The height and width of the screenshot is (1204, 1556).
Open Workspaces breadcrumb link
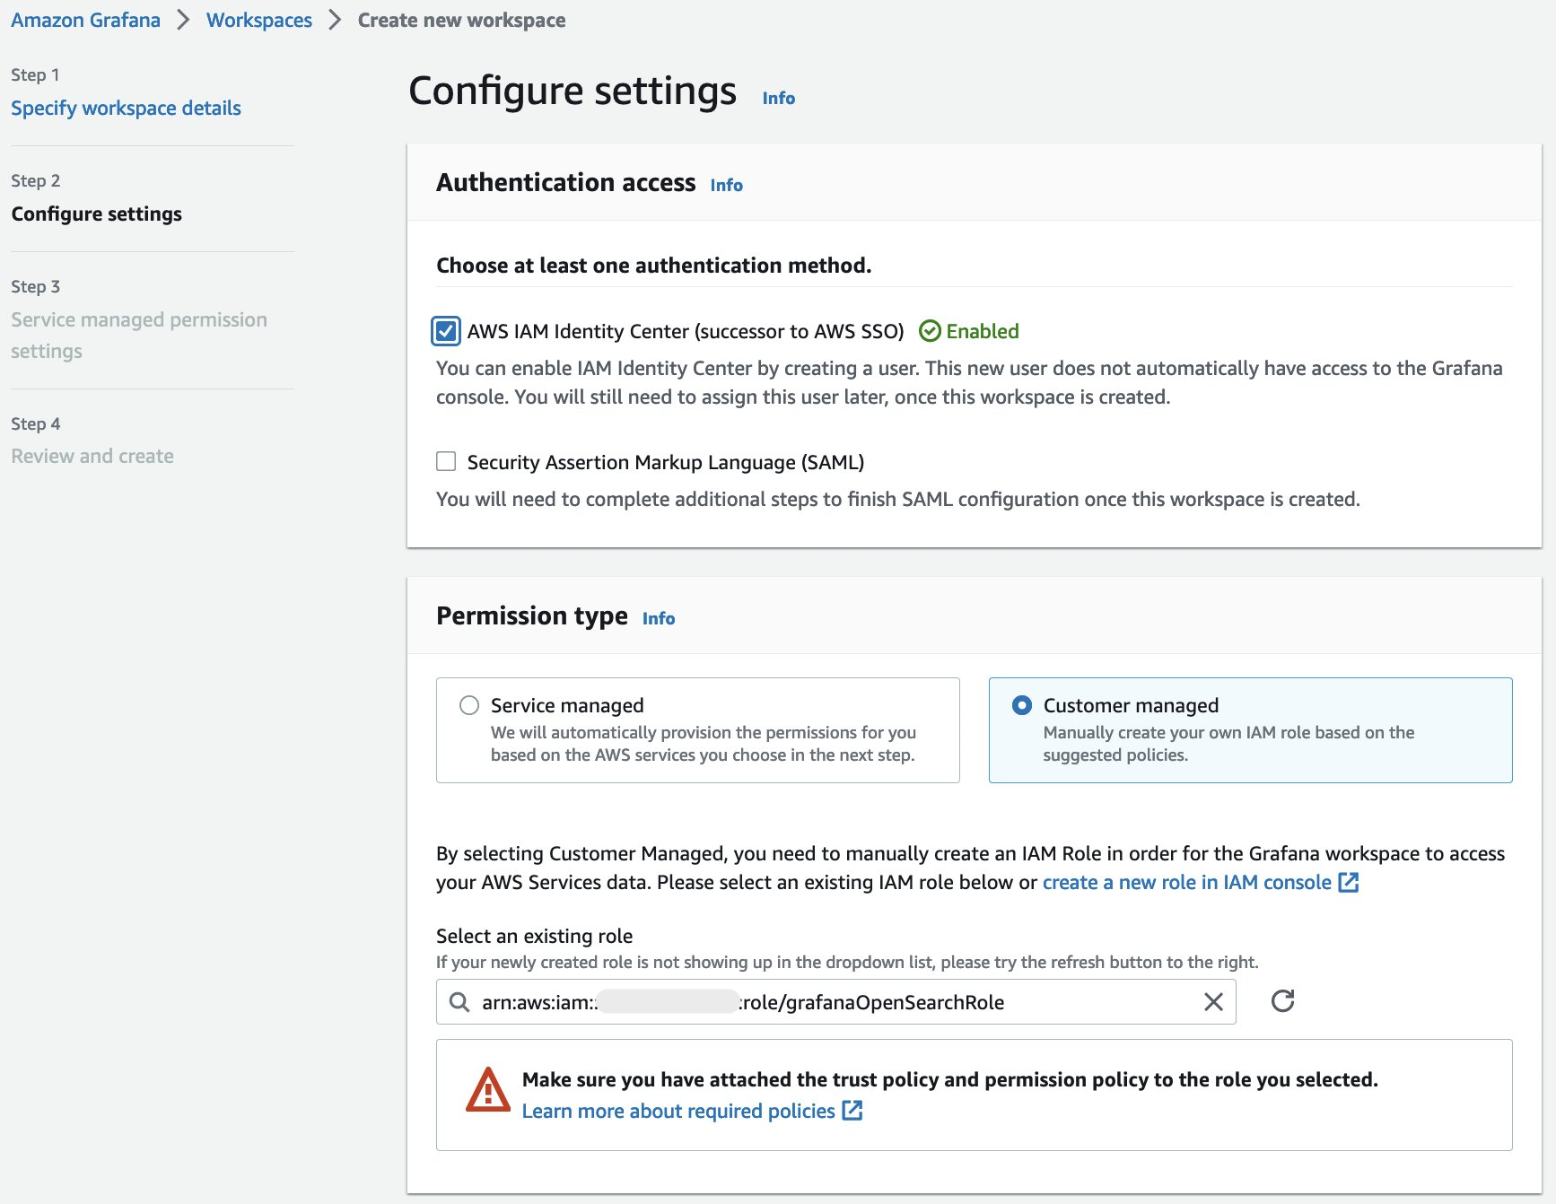click(259, 20)
